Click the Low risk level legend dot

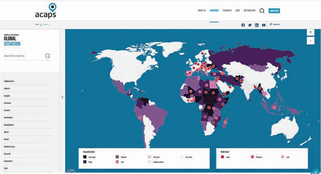click(x=283, y=157)
